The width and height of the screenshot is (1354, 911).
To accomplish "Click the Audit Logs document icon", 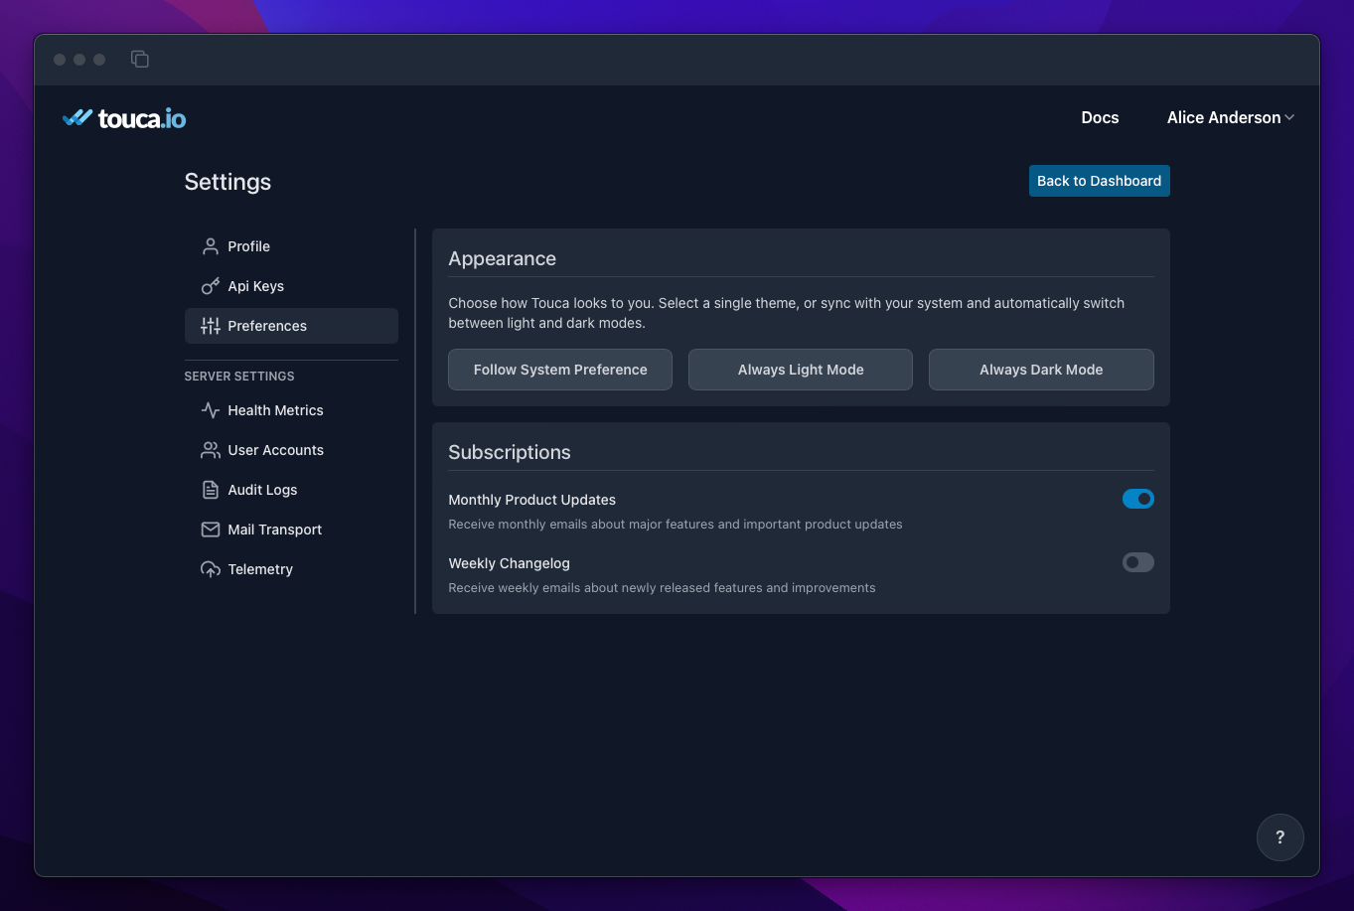I will pyautogui.click(x=211, y=490).
